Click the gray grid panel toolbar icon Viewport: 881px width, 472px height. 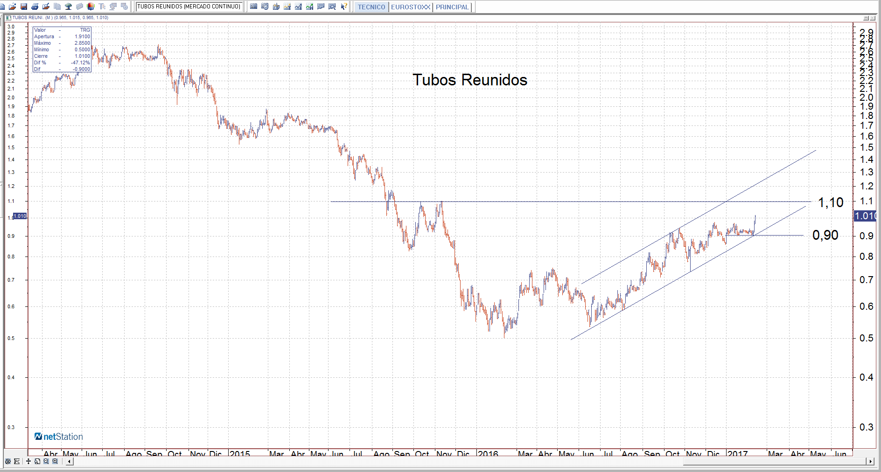pos(80,7)
